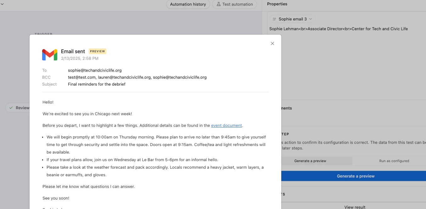Click the To address sophie@techandciviclife.org
The image size is (426, 209).
point(95,70)
